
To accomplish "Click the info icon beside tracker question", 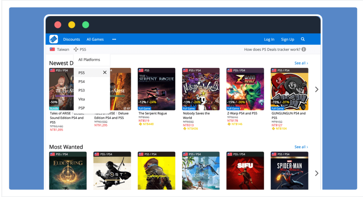I will coord(304,49).
